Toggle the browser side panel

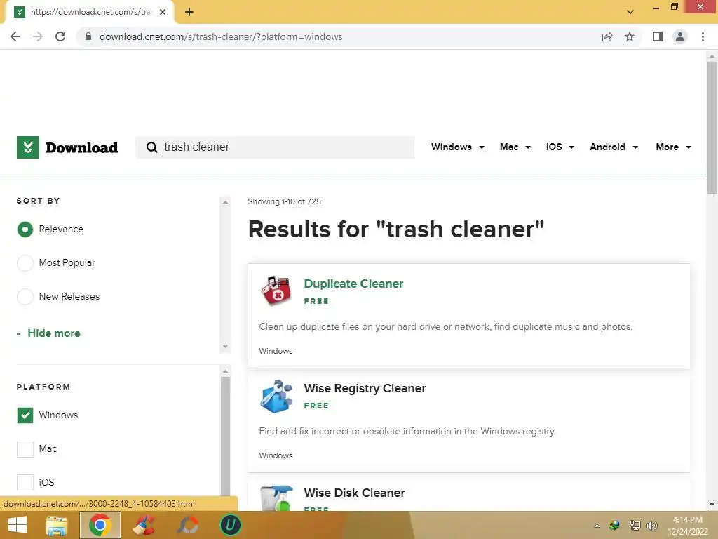pos(658,36)
